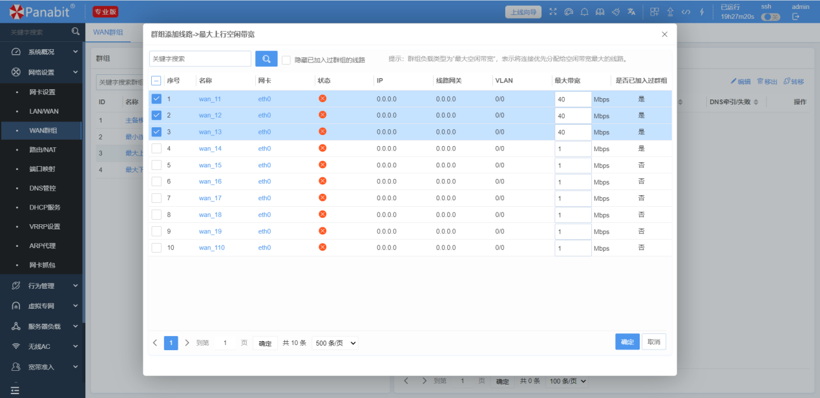Open the wan_14 line link
Viewport: 820px width, 398px height.
click(210, 149)
